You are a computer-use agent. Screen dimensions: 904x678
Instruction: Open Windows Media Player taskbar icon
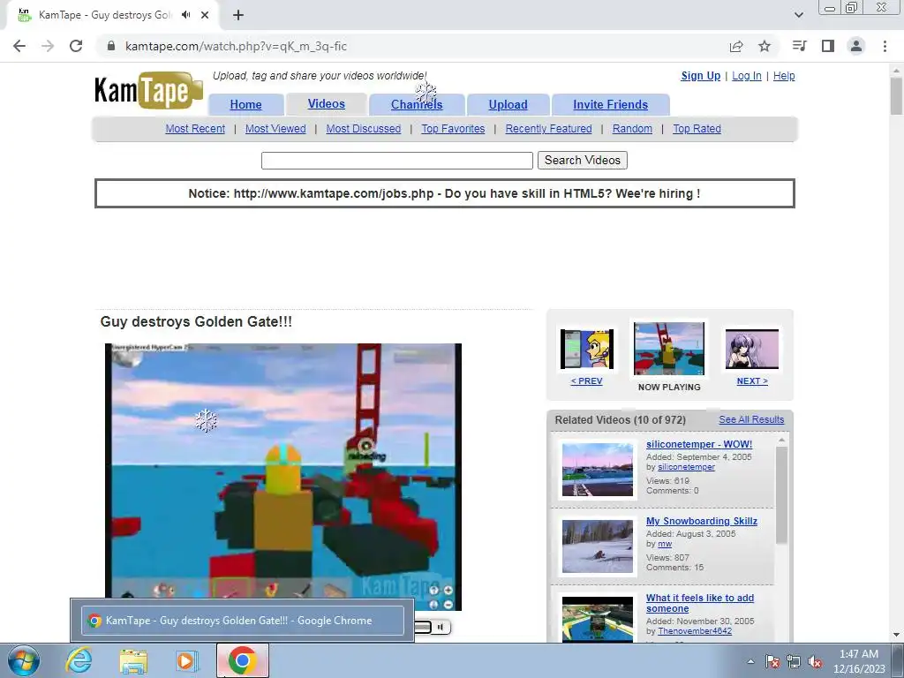[187, 660]
